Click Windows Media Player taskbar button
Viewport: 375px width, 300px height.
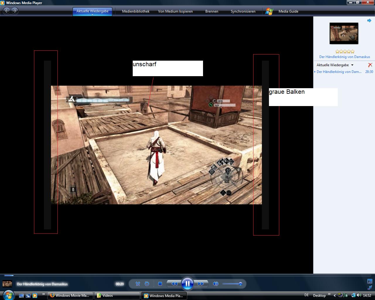click(164, 296)
